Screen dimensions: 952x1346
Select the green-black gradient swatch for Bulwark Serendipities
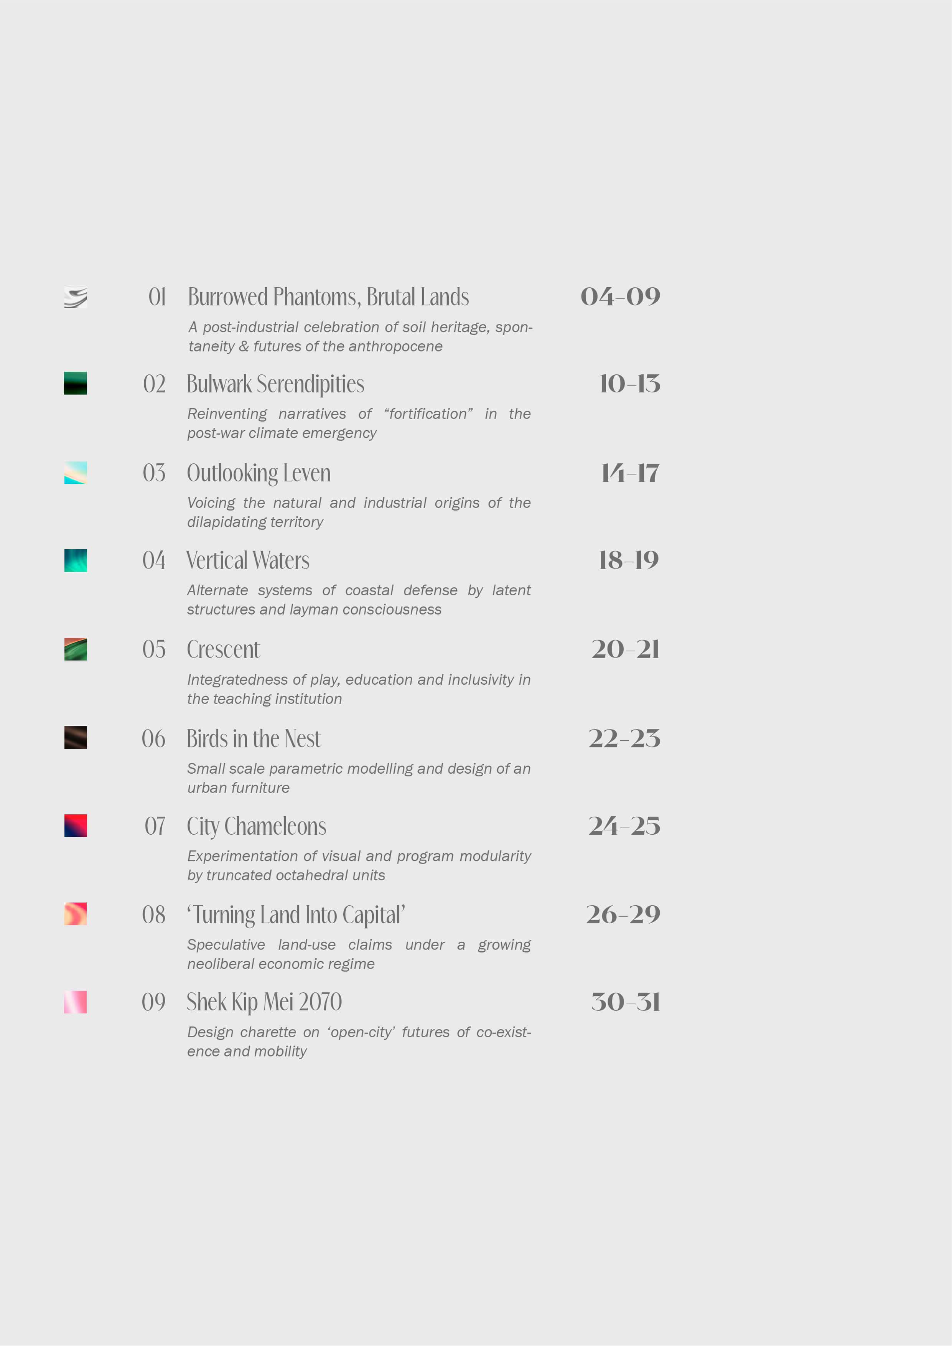click(x=76, y=384)
